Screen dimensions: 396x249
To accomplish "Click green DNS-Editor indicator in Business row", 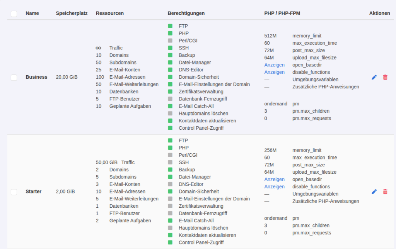I will [x=170, y=69].
